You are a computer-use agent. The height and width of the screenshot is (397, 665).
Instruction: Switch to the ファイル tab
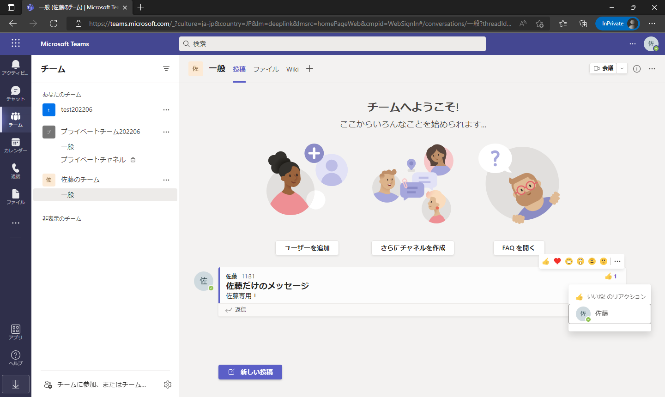point(266,69)
